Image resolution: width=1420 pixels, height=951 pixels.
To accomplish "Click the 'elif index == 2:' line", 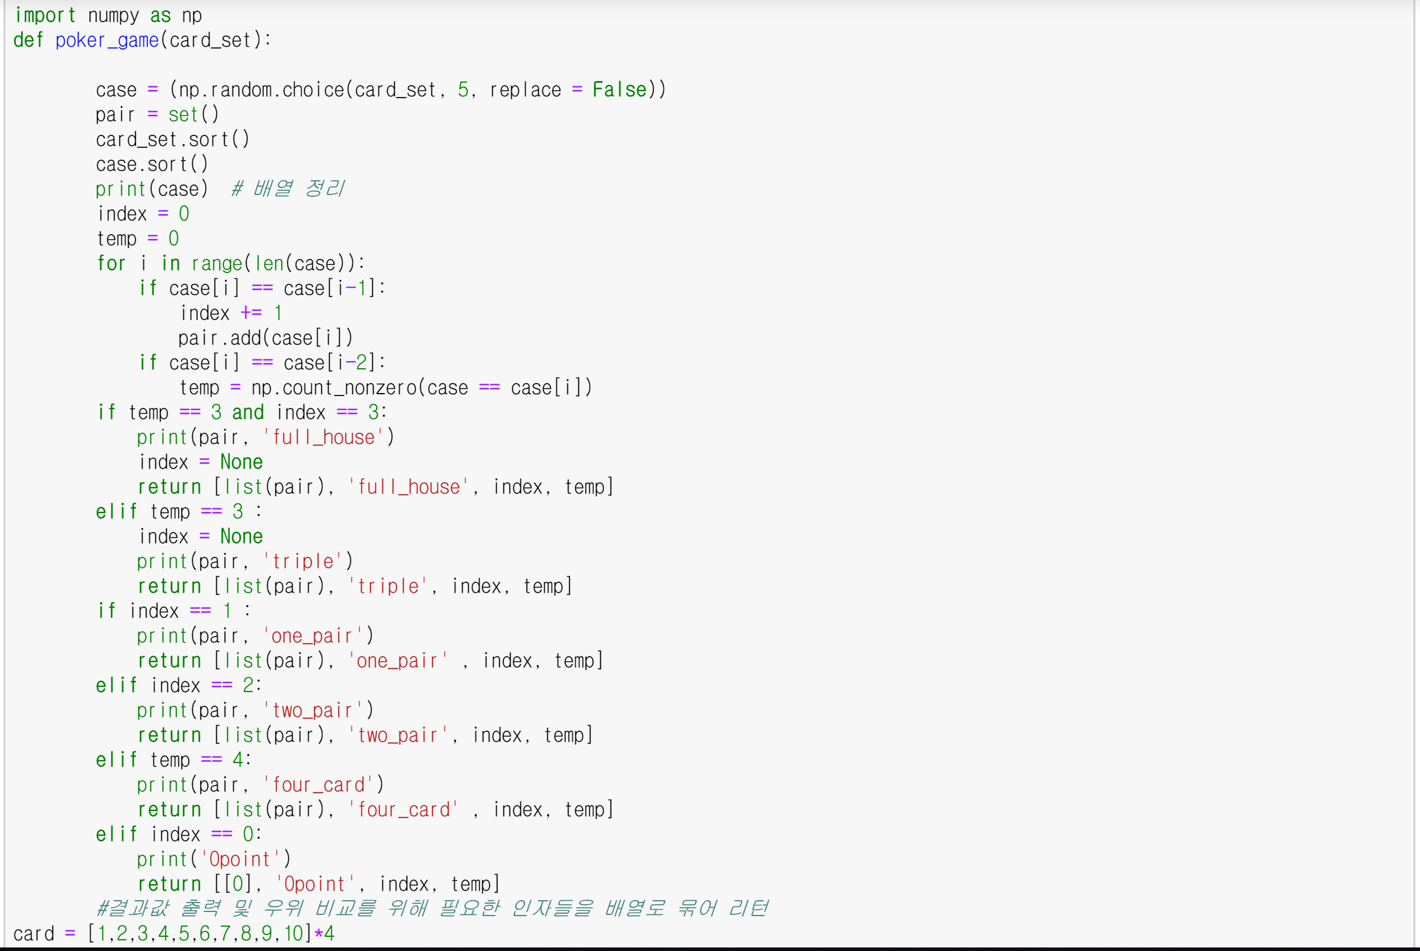I will click(179, 686).
